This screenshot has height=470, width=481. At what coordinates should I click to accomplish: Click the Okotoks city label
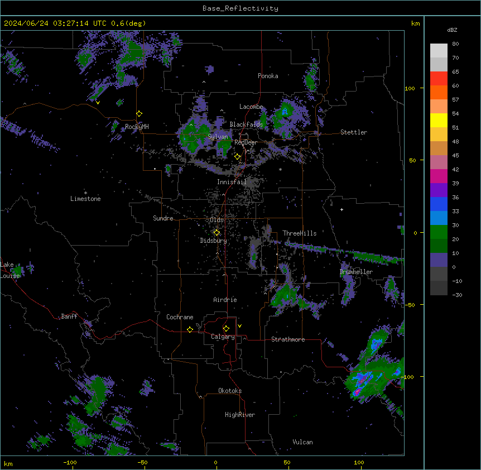(x=230, y=391)
